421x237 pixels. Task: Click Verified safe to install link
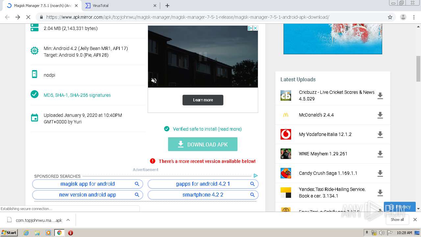[207, 129]
